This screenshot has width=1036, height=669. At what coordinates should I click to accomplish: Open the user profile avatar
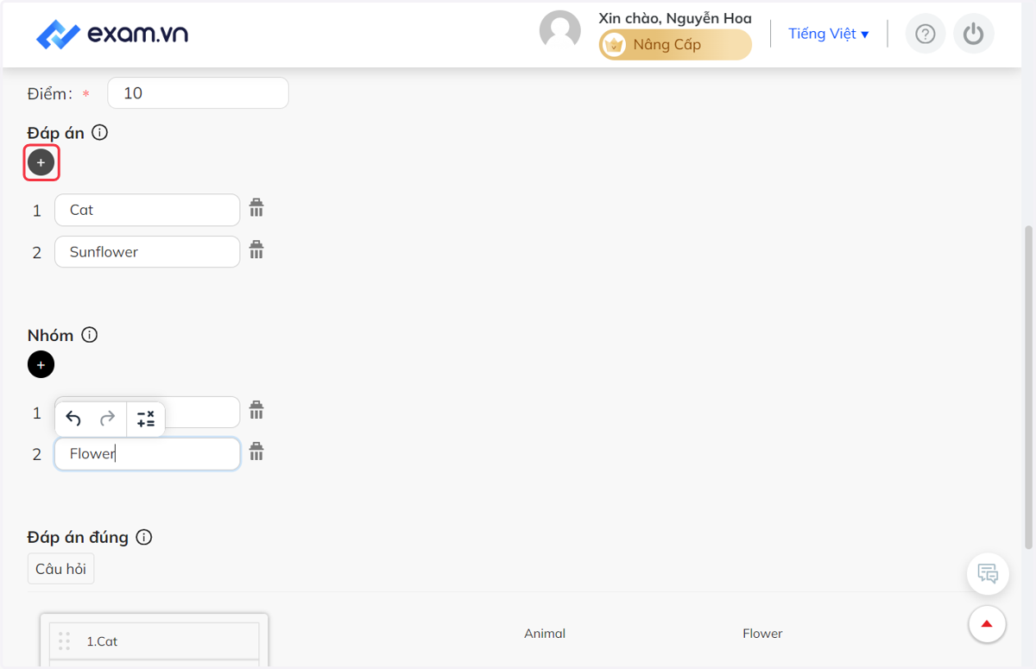[x=559, y=31]
